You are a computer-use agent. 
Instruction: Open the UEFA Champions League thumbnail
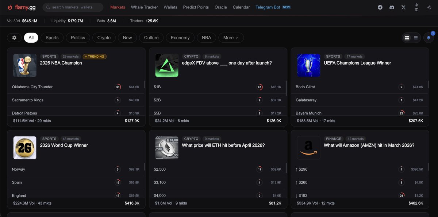[x=308, y=65]
